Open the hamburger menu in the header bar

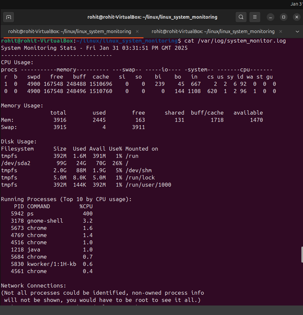255,17
